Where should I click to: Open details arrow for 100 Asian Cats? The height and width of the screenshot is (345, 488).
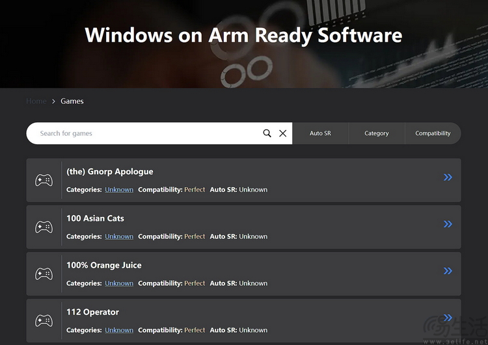point(448,224)
